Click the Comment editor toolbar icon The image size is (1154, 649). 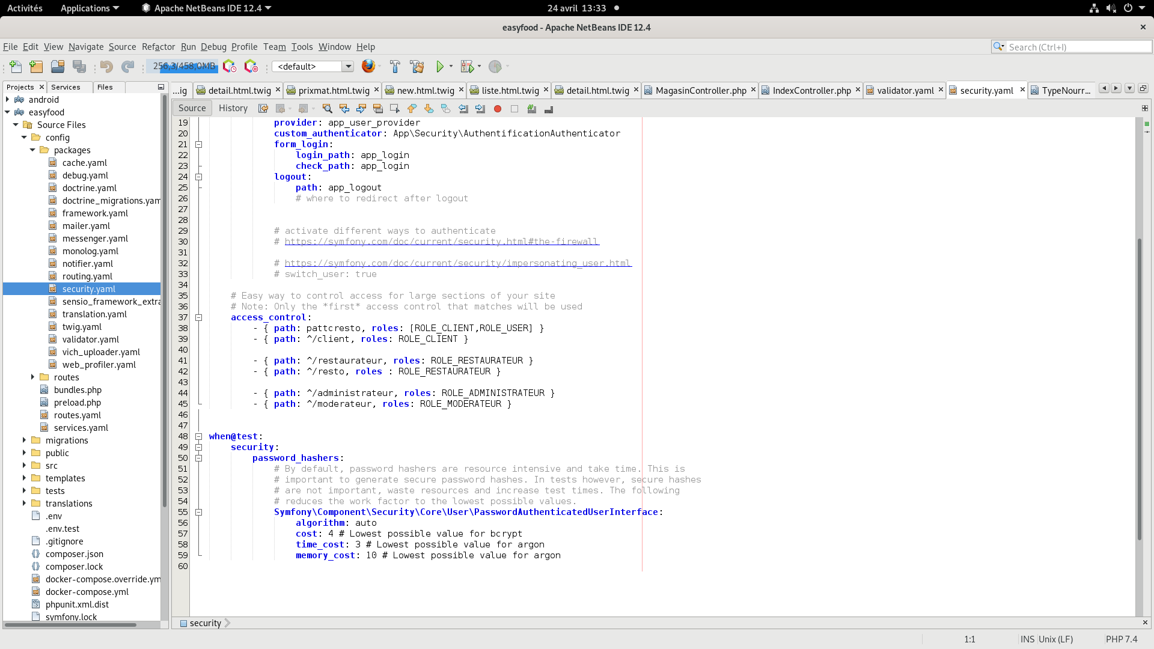532,109
